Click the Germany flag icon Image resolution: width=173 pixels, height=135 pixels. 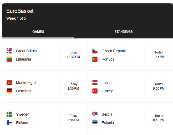pos(9,91)
